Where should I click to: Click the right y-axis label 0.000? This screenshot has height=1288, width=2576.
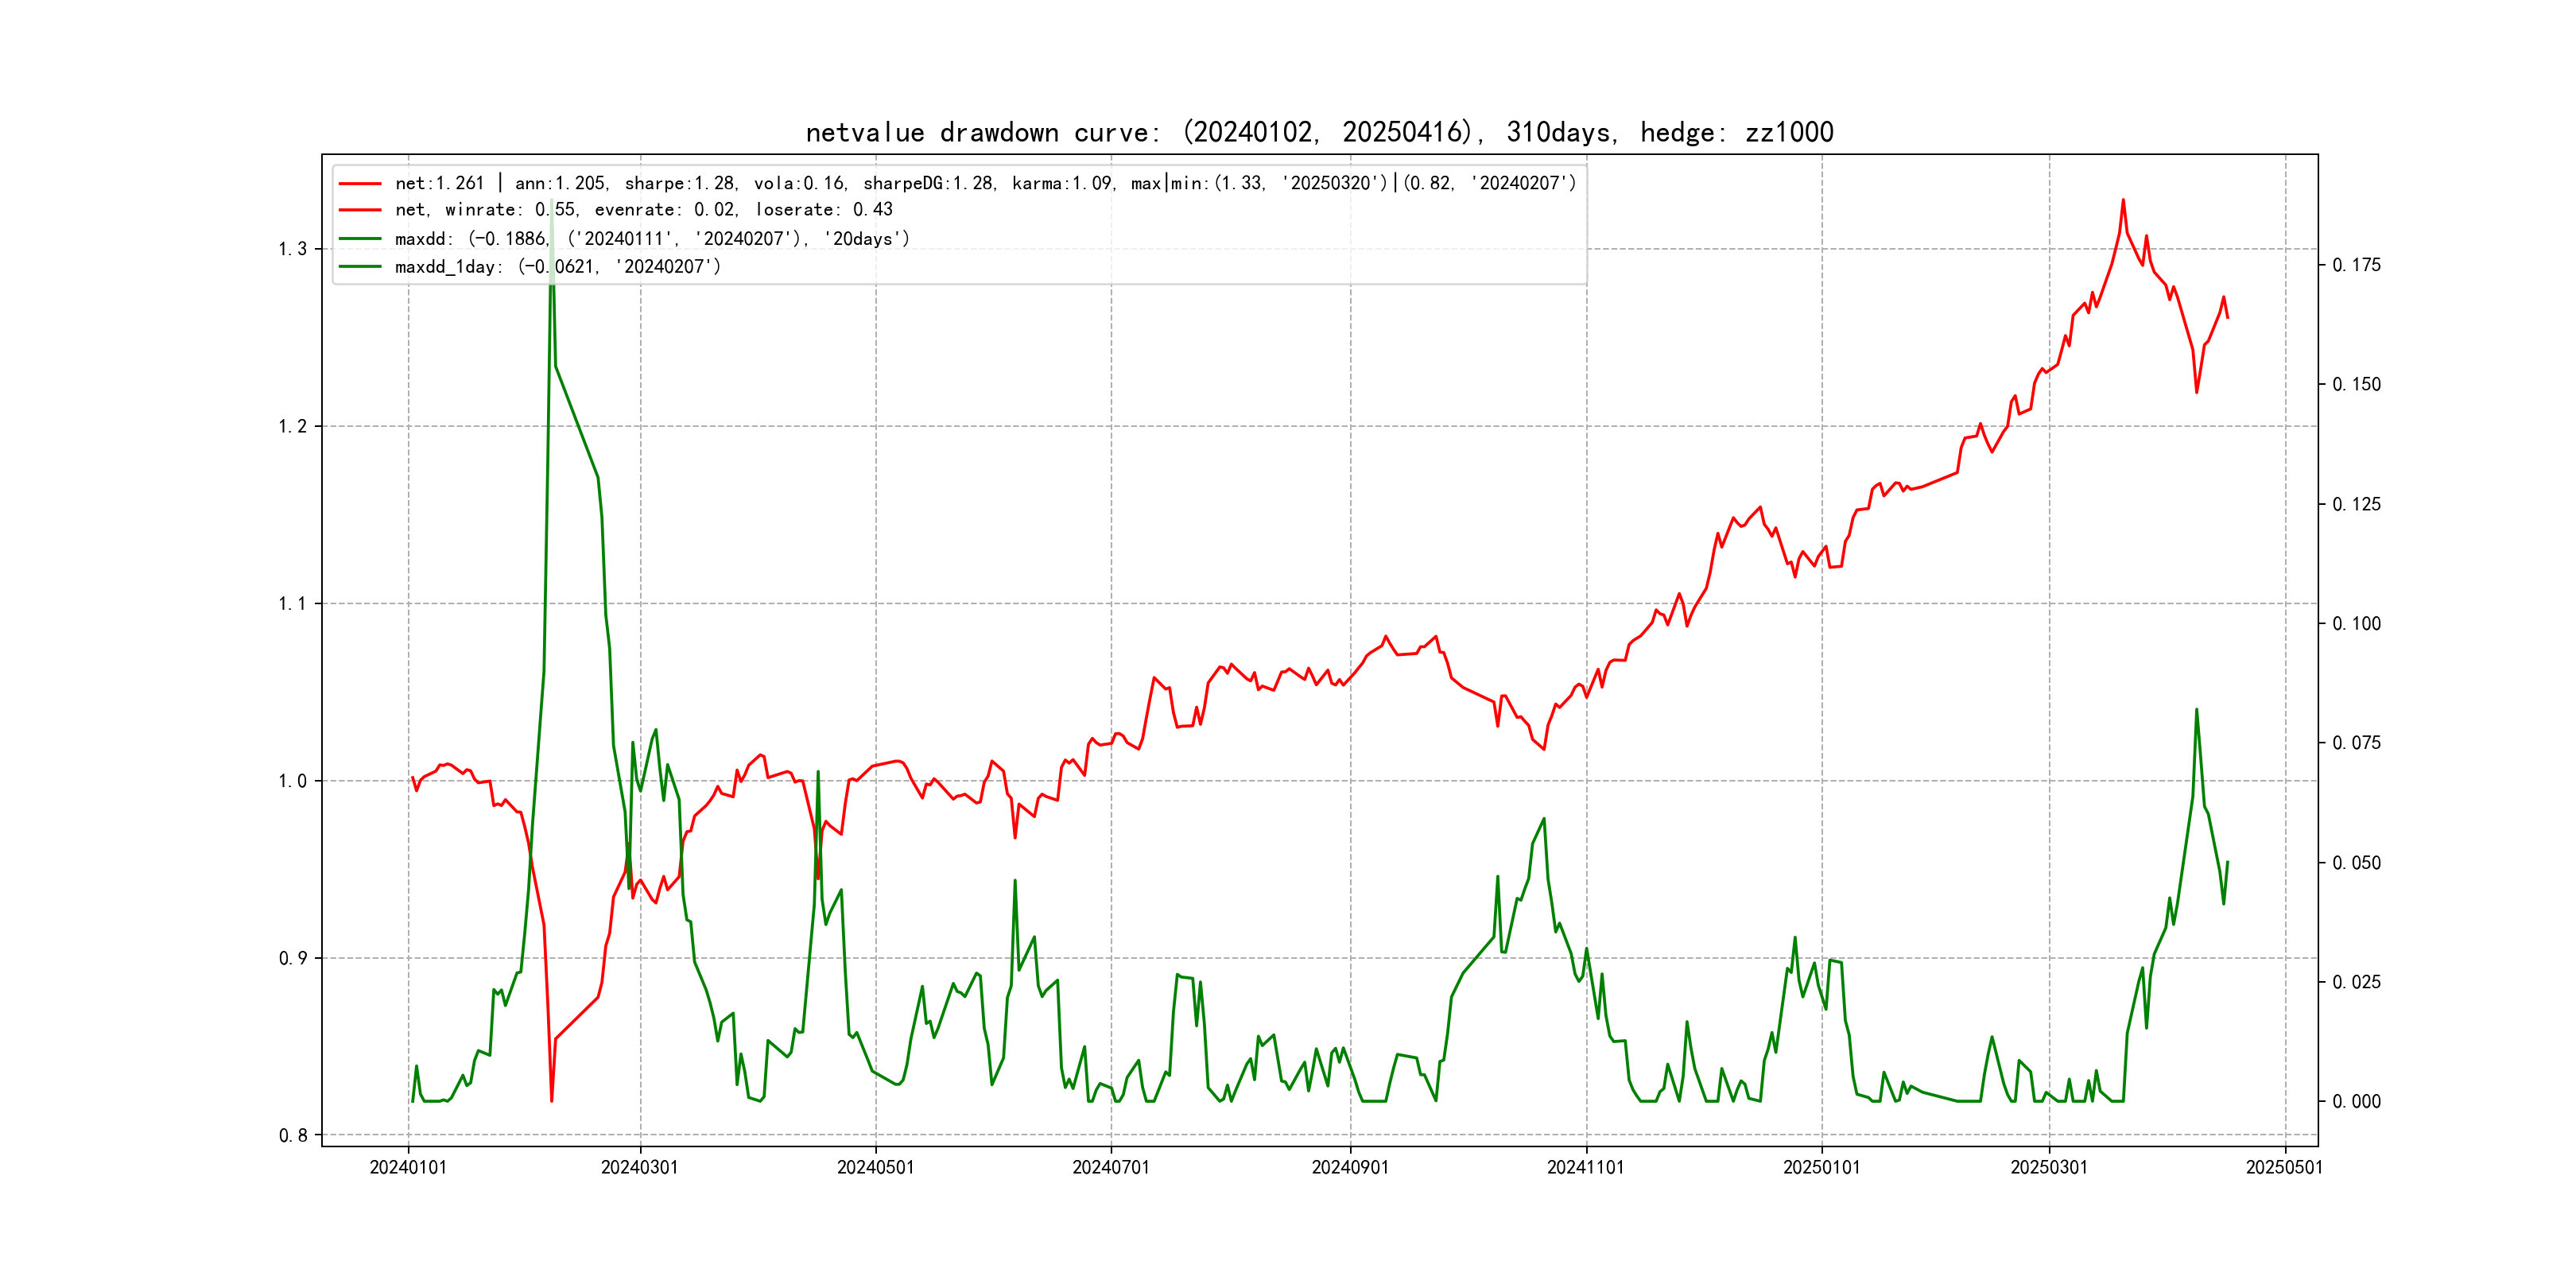[2356, 1102]
